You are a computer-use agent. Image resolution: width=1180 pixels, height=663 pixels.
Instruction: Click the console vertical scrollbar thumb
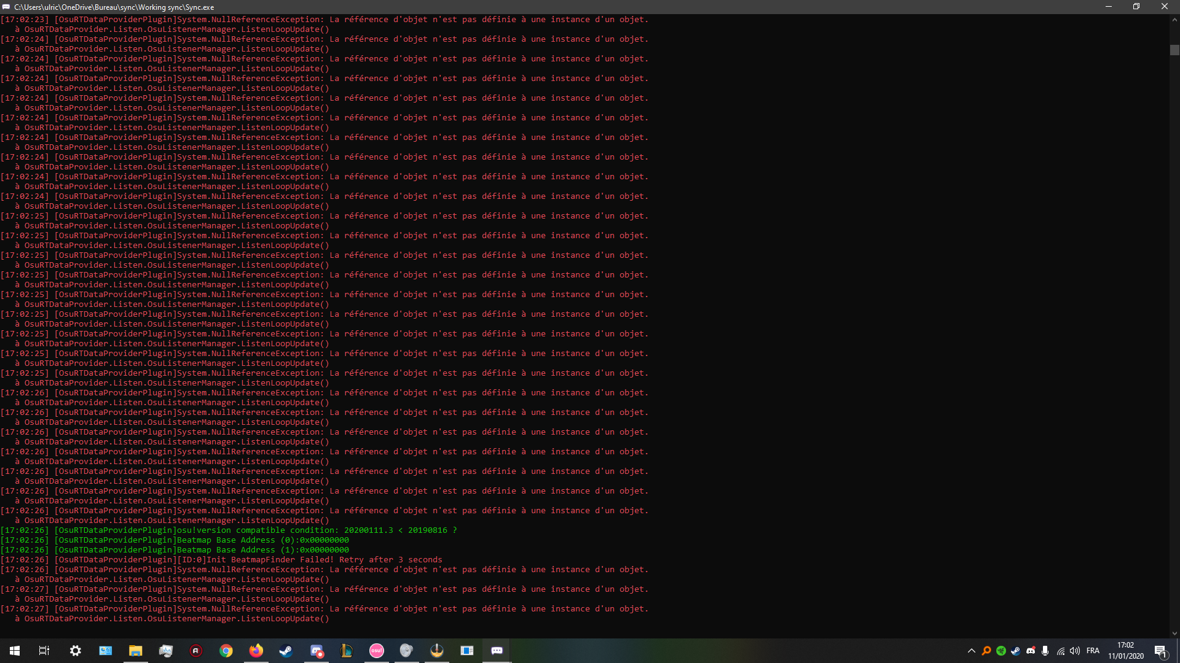pyautogui.click(x=1174, y=50)
